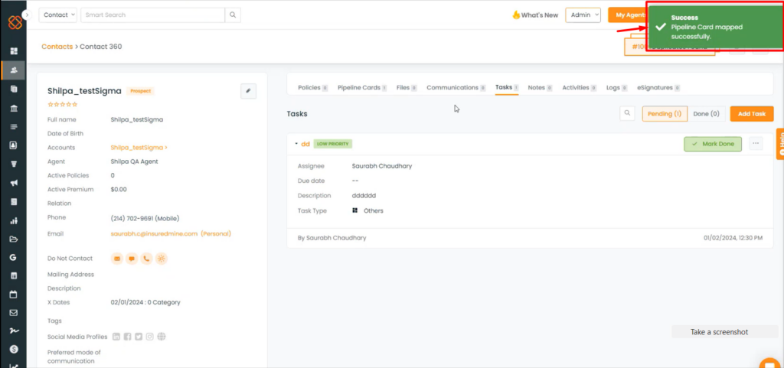
Task: Open the bank building sidebar icon
Action: click(x=14, y=109)
